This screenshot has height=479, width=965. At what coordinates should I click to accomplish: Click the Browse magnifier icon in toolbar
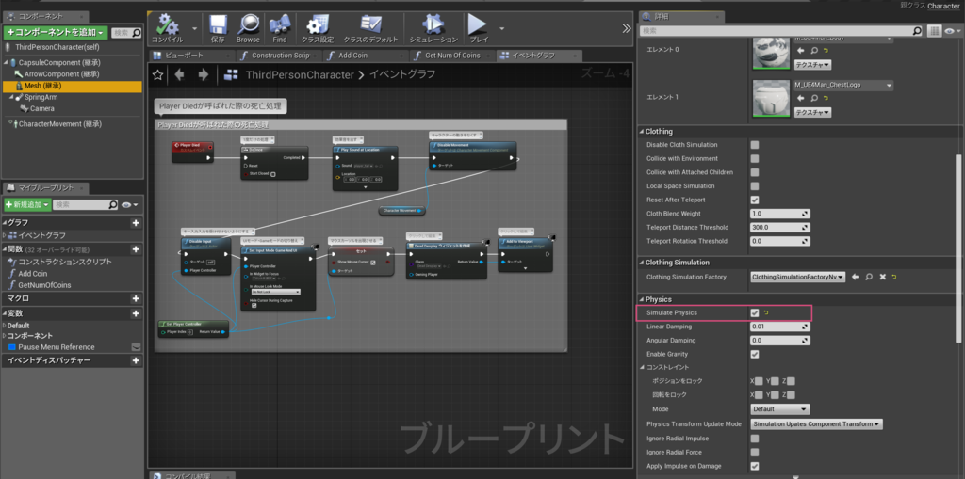pyautogui.click(x=248, y=24)
